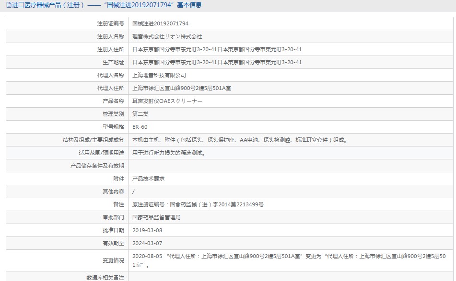Click the expiry date 2024-03-07
The width and height of the screenshot is (456, 281).
coord(147,243)
